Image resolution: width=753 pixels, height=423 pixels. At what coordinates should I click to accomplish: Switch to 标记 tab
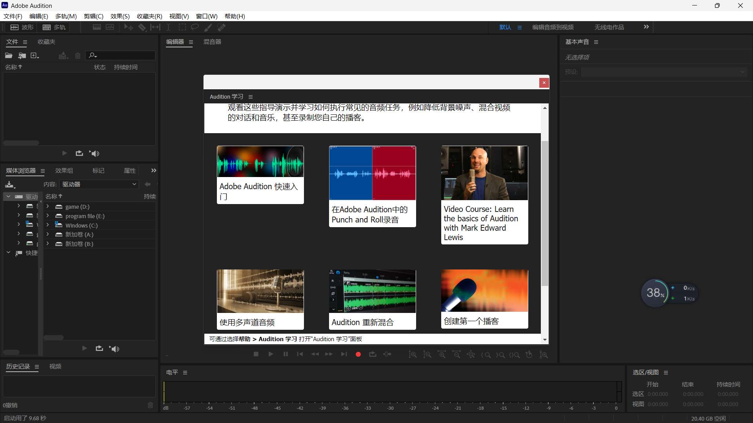pos(98,170)
